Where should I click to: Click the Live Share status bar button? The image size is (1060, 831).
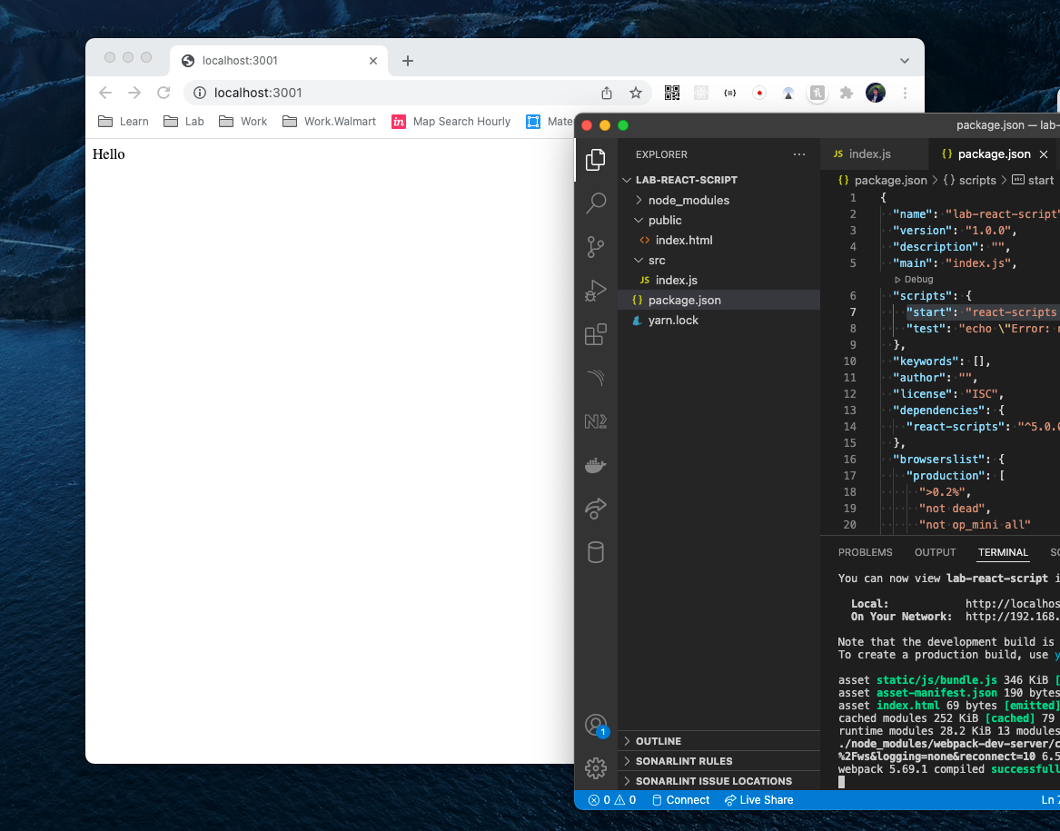pyautogui.click(x=758, y=800)
